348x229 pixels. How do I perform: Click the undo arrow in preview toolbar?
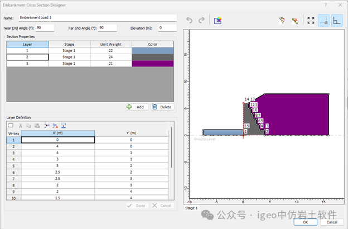(189, 20)
